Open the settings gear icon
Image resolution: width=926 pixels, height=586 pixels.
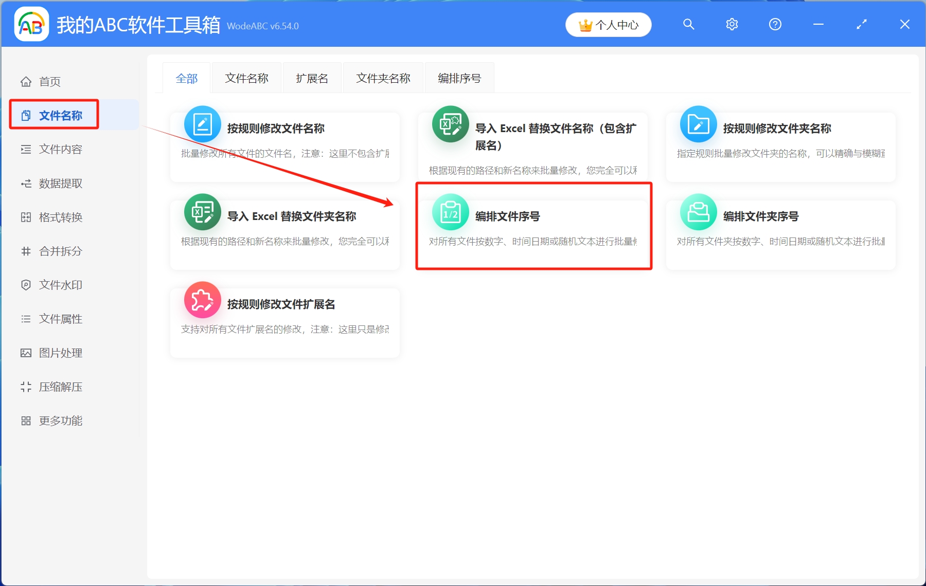pyautogui.click(x=732, y=24)
